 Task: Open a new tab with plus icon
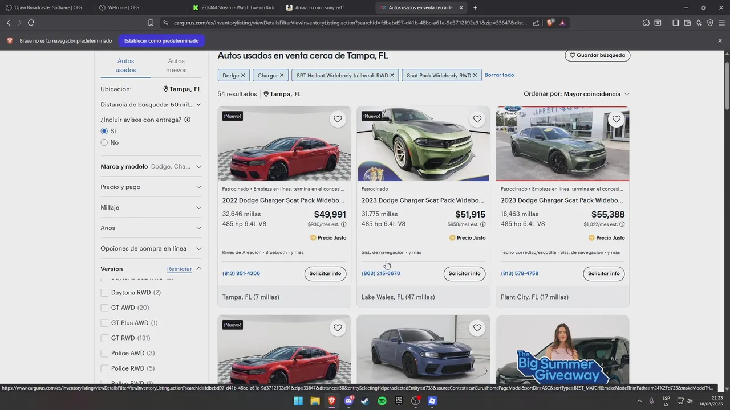click(475, 7)
